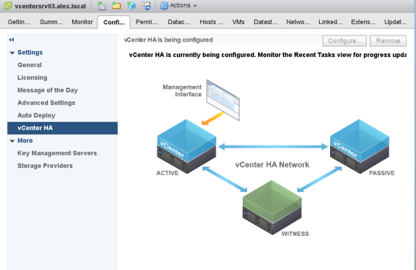The width and height of the screenshot is (416, 270).
Task: Click the ACTIVE vCenter node in diagram
Action: 187,146
